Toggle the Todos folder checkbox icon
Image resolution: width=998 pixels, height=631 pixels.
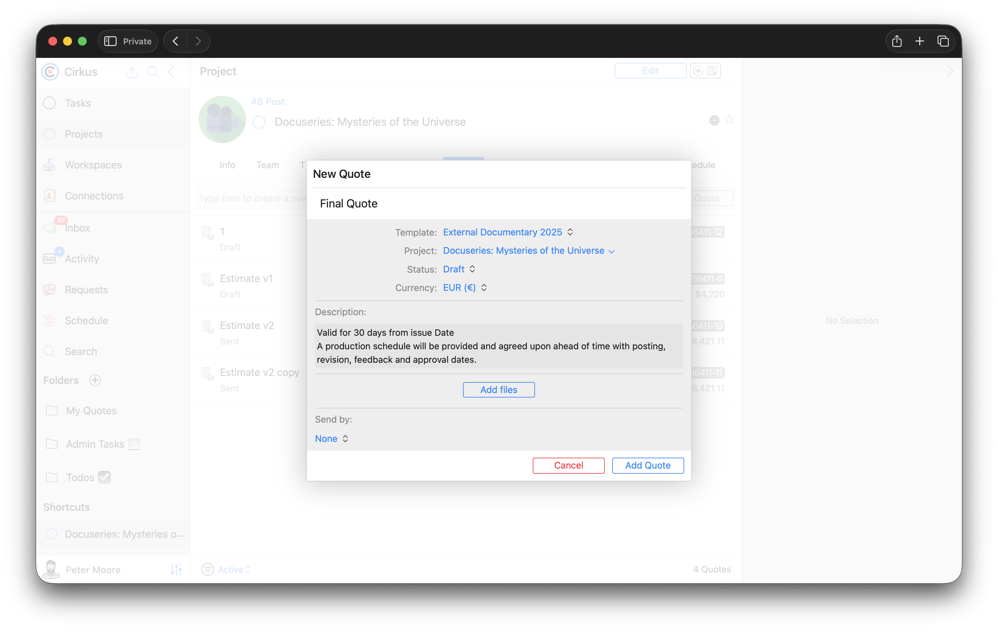104,477
